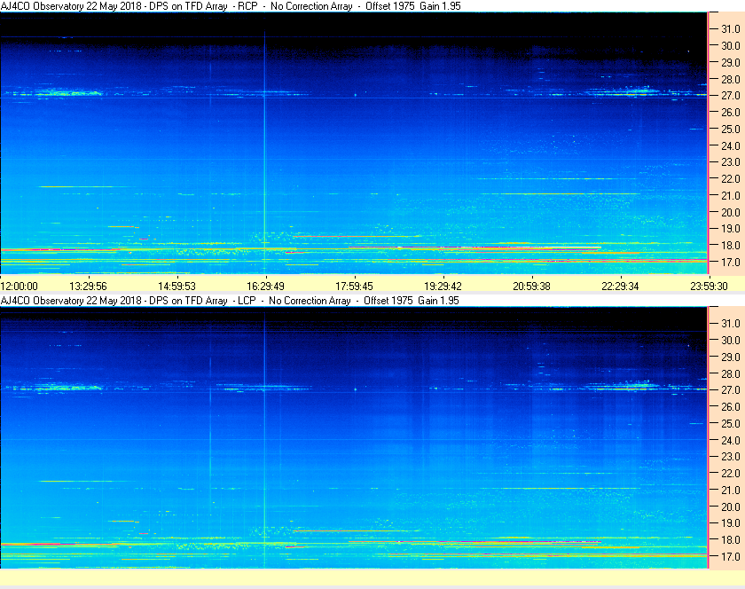Pick the 17.0 frequency label in LCP panel

tap(731, 556)
